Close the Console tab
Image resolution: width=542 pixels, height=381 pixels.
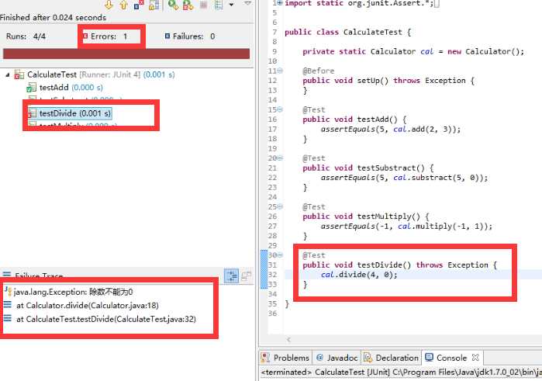pyautogui.click(x=475, y=358)
